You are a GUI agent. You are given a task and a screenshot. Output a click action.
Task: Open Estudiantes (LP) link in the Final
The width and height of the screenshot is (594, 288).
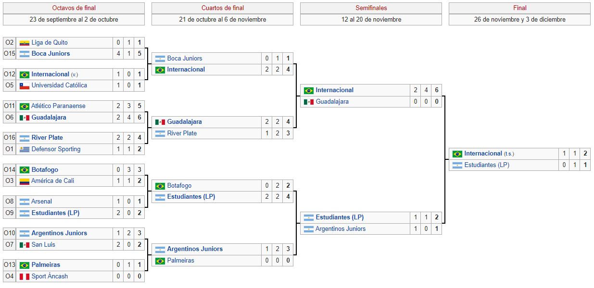487,165
